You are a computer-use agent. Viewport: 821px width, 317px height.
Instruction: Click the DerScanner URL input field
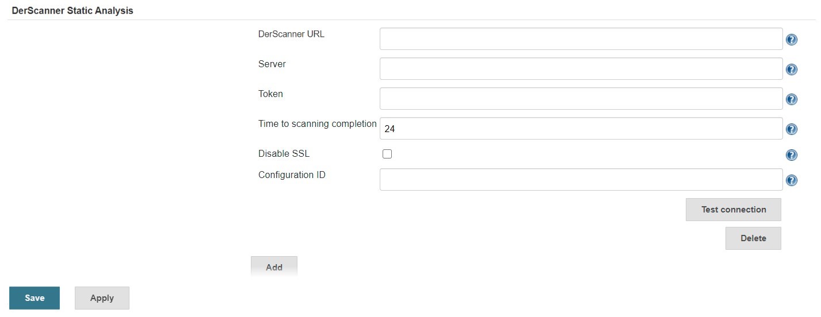pos(581,39)
